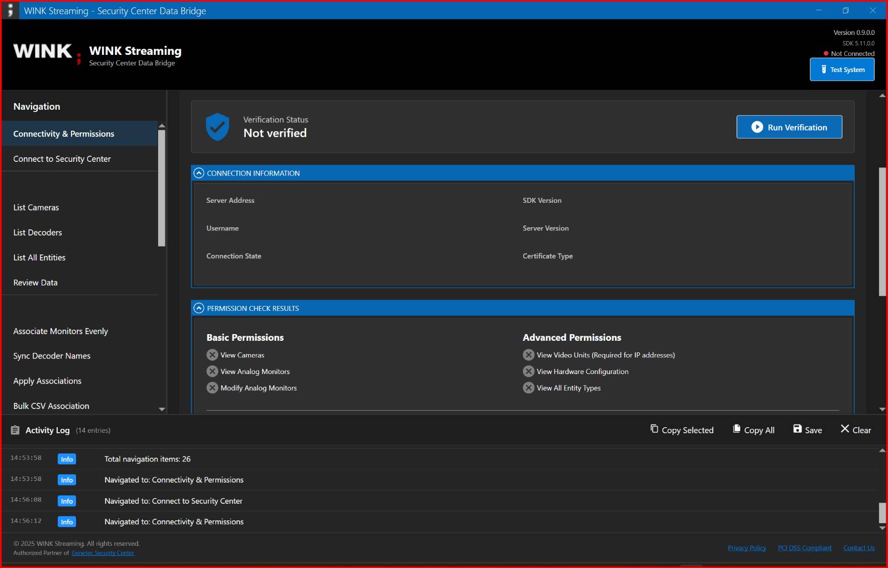Click the 'Version 0.9.0.0' text

[x=854, y=33]
